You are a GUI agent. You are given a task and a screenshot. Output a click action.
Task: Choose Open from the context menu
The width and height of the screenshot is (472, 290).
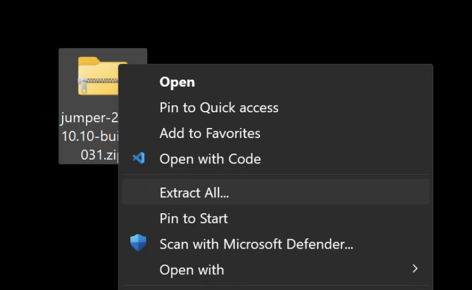177,82
